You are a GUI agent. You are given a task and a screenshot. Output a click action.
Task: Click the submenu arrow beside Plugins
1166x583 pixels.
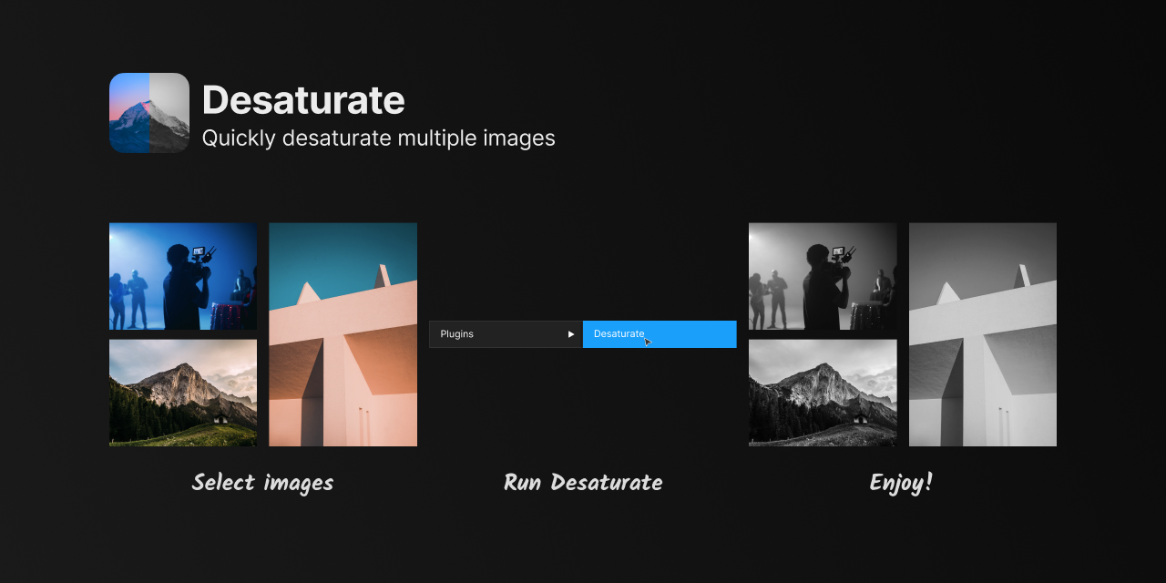coord(571,333)
